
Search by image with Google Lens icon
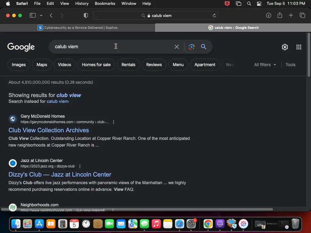pos(191,47)
